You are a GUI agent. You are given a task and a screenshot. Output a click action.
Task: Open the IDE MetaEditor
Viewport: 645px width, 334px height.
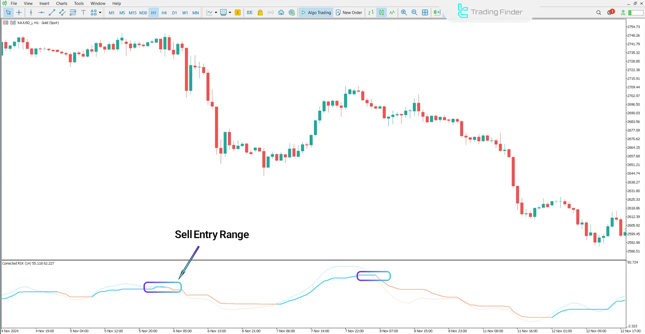249,12
